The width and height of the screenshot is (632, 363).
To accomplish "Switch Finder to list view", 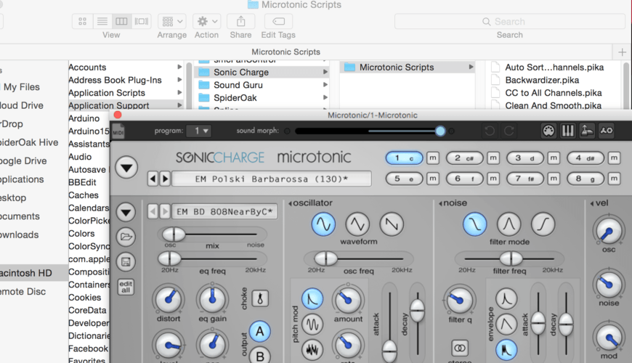I will (102, 21).
